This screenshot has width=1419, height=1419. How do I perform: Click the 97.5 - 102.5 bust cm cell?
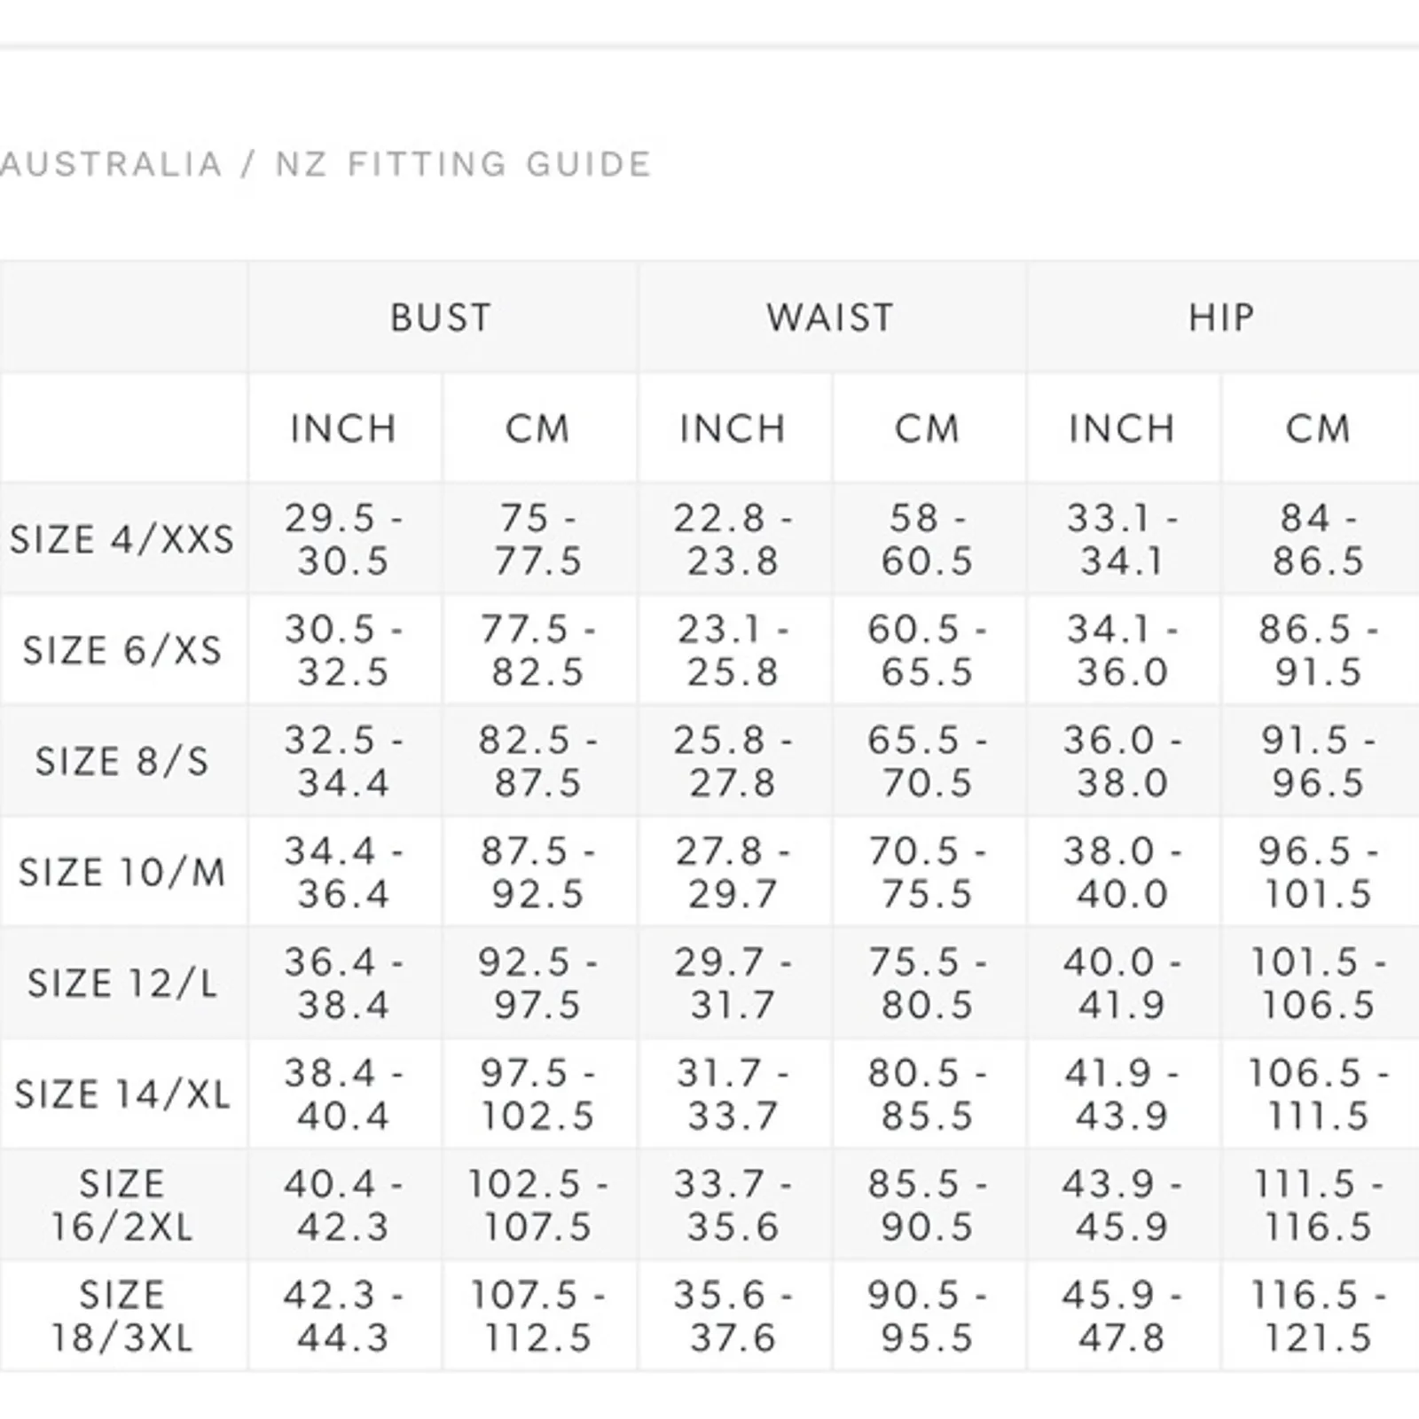(x=537, y=1094)
